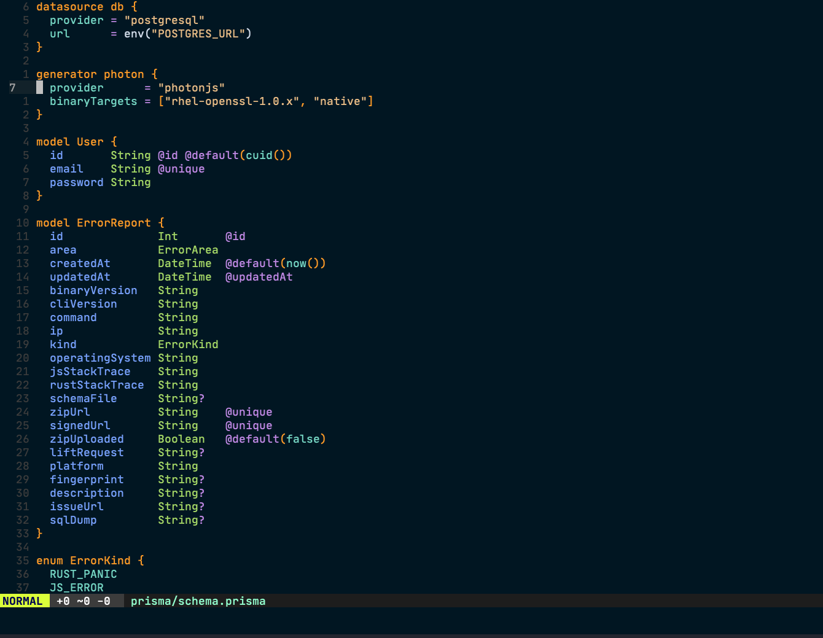The height and width of the screenshot is (638, 823).
Task: Click the jsStackTrace field name
Action: (90, 372)
